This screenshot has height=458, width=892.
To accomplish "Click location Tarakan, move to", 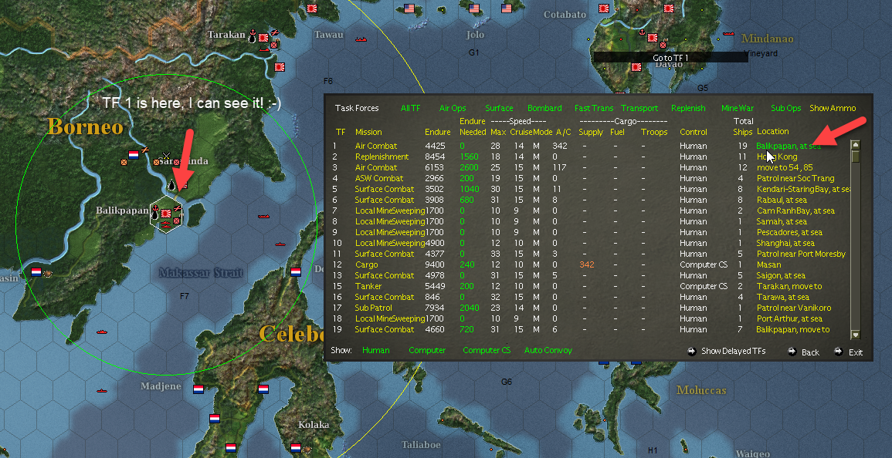I will pyautogui.click(x=789, y=286).
